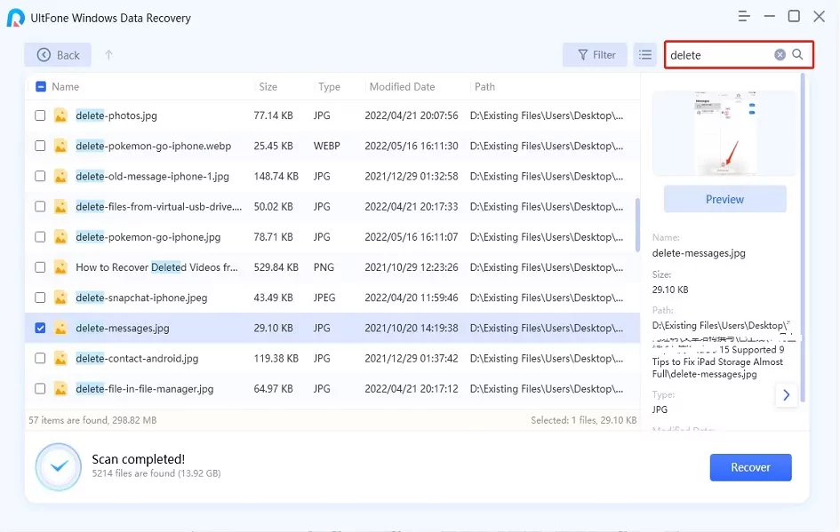Click the file list vertical scrollbar

click(636, 222)
